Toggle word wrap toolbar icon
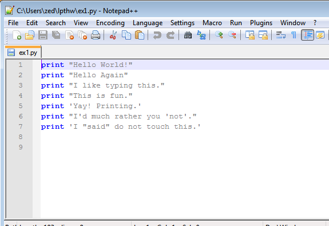The height and width of the screenshot is (226, 329). pos(281,35)
